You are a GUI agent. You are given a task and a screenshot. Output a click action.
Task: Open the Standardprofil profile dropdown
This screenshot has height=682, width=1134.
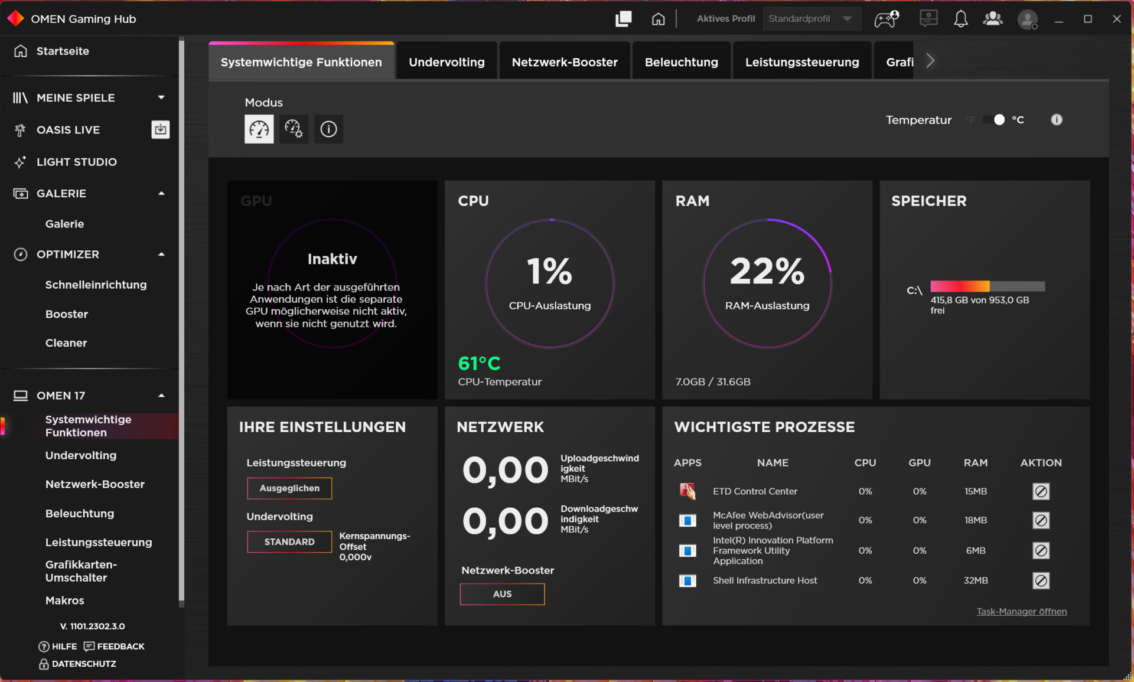tap(811, 19)
